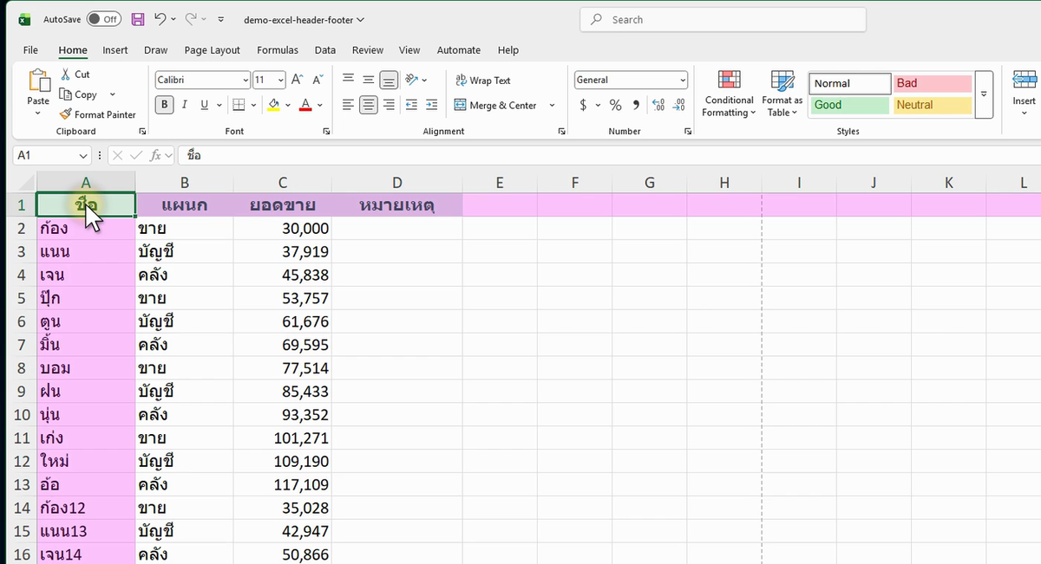
Task: Click the Align Right icon
Action: click(390, 105)
